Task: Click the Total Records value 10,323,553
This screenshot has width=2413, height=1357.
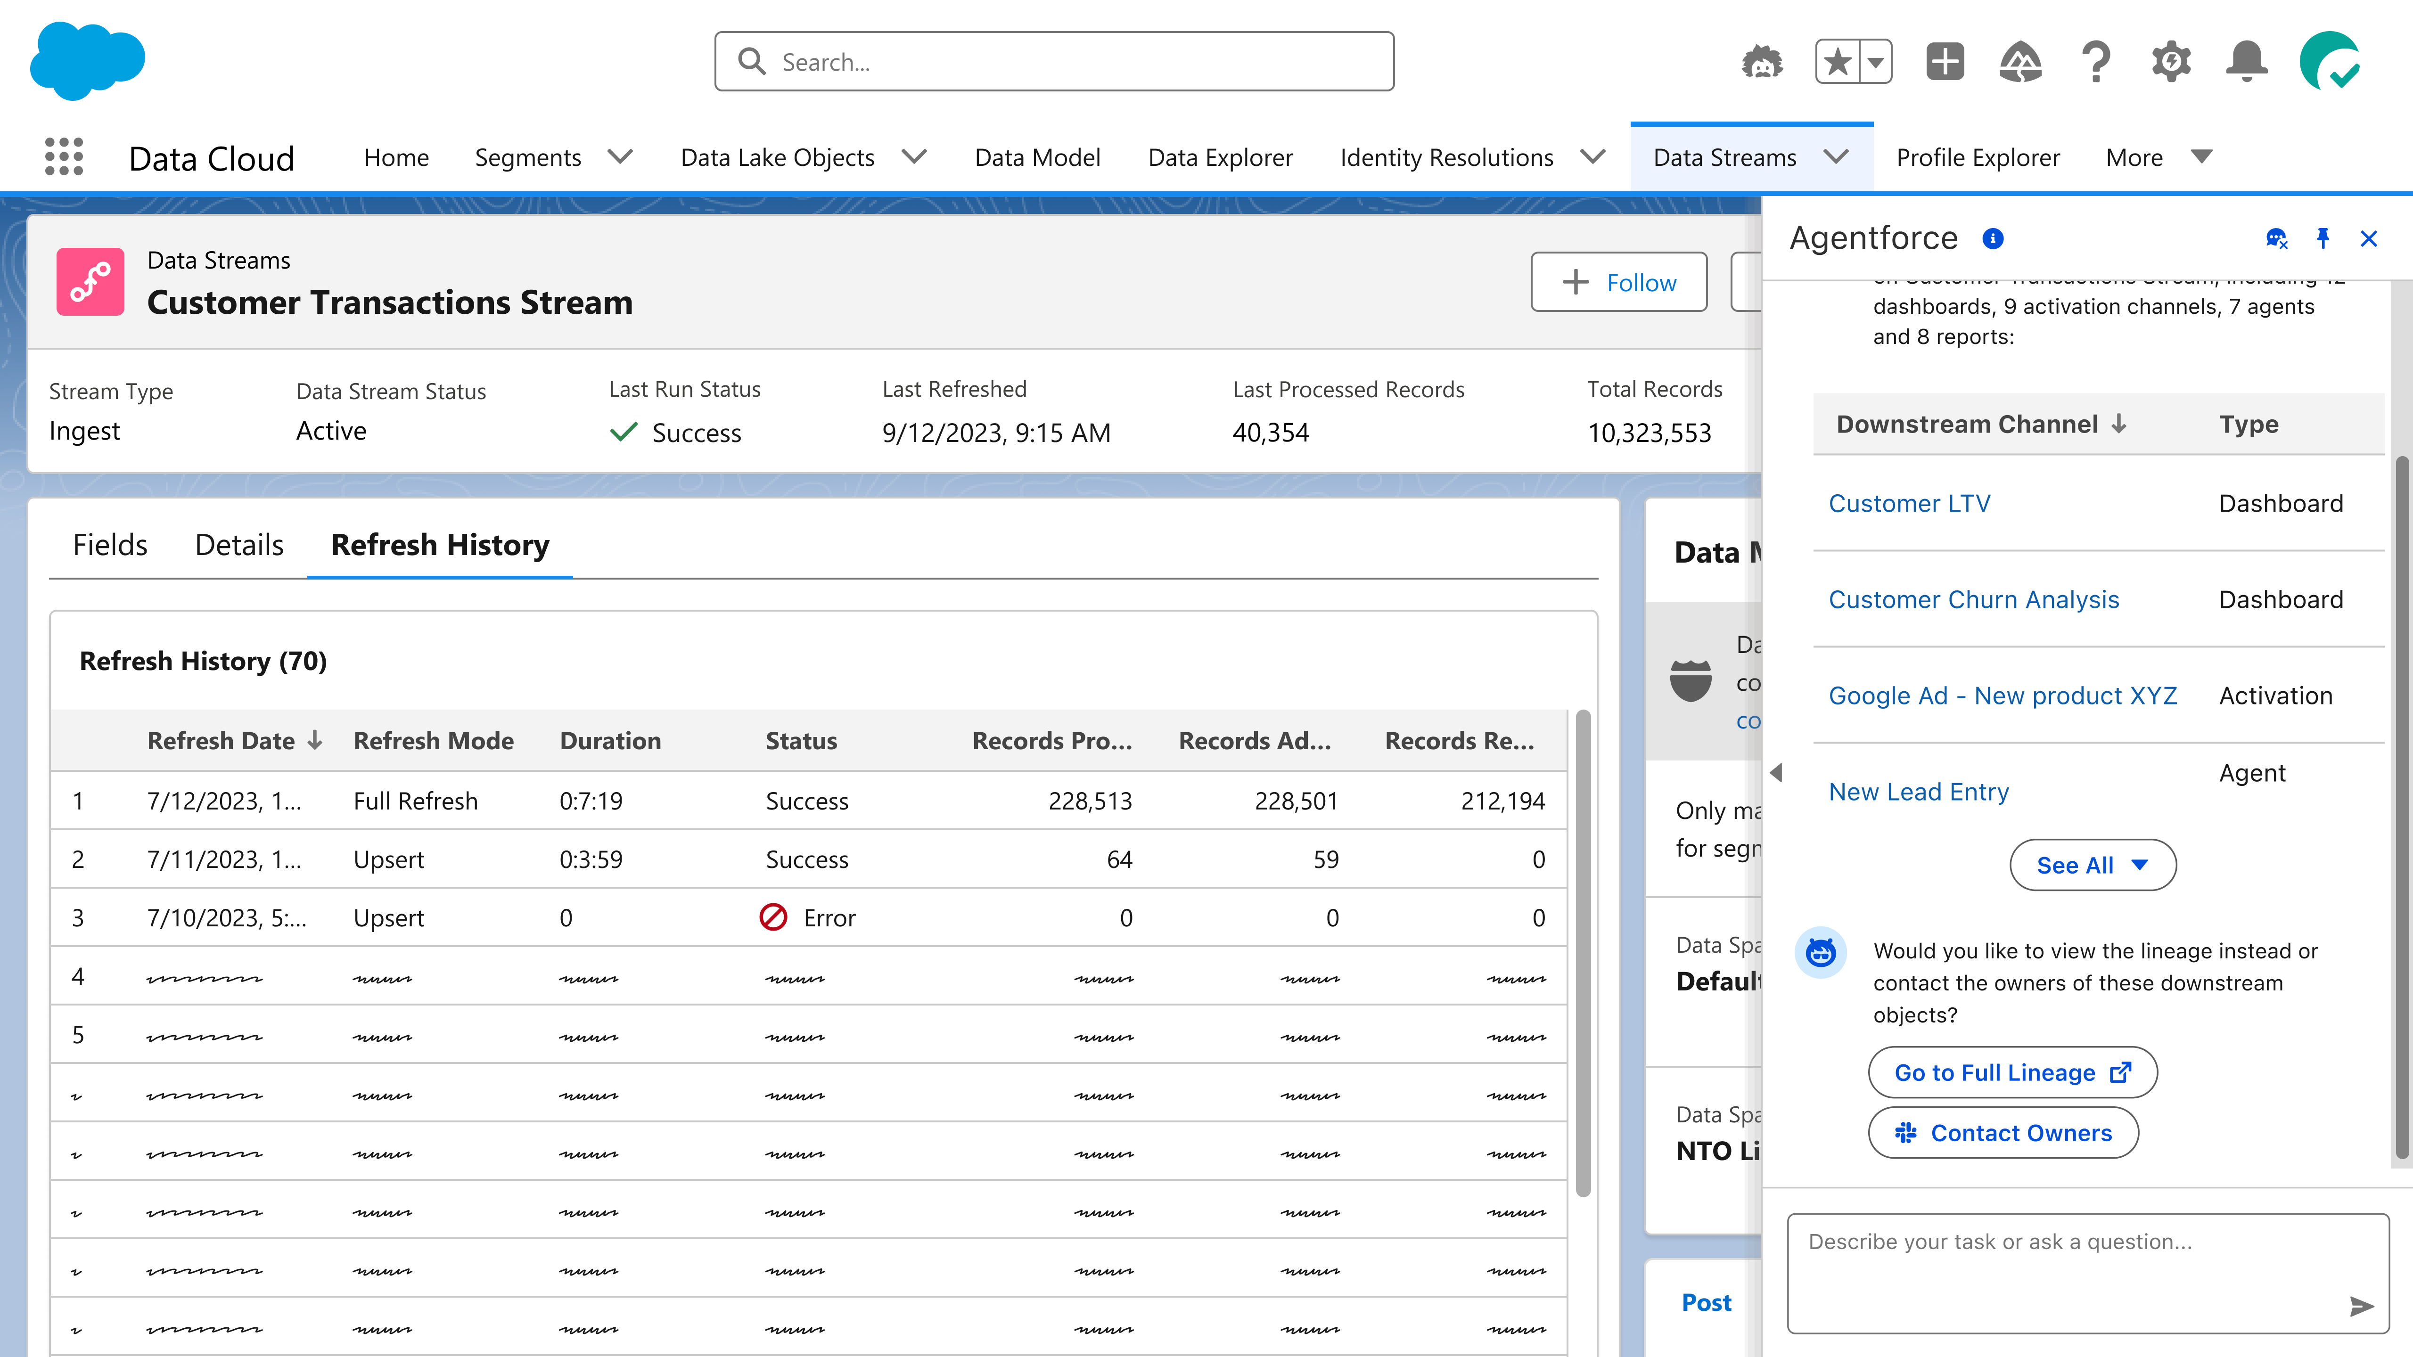Action: point(1649,433)
